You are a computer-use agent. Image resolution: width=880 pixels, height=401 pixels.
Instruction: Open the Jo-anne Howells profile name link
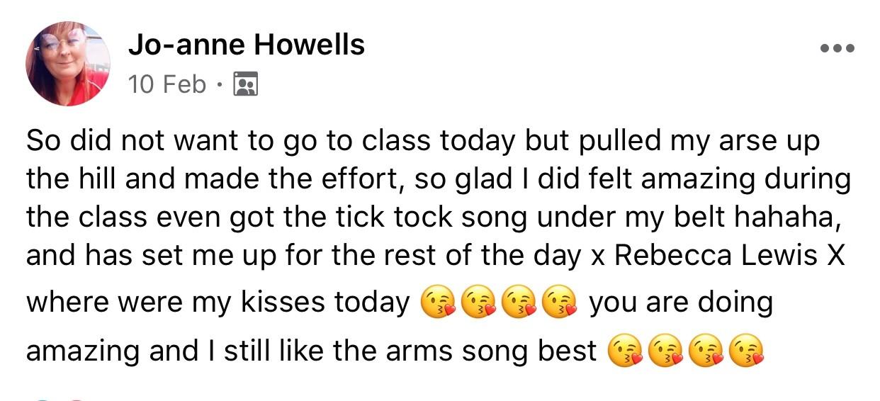coord(247,45)
